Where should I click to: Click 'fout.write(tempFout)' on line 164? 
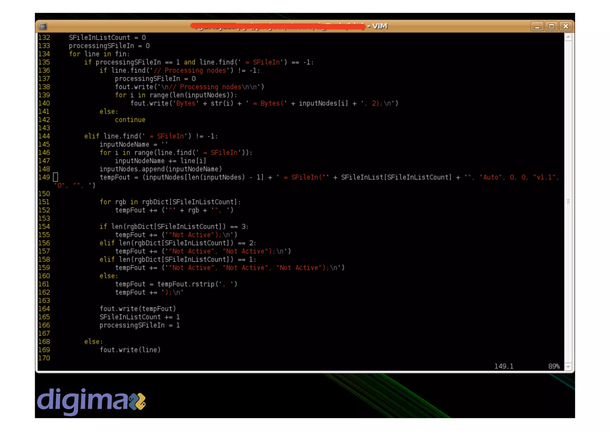point(138,309)
